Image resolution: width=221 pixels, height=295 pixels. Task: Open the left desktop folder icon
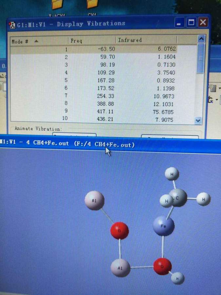point(58,5)
